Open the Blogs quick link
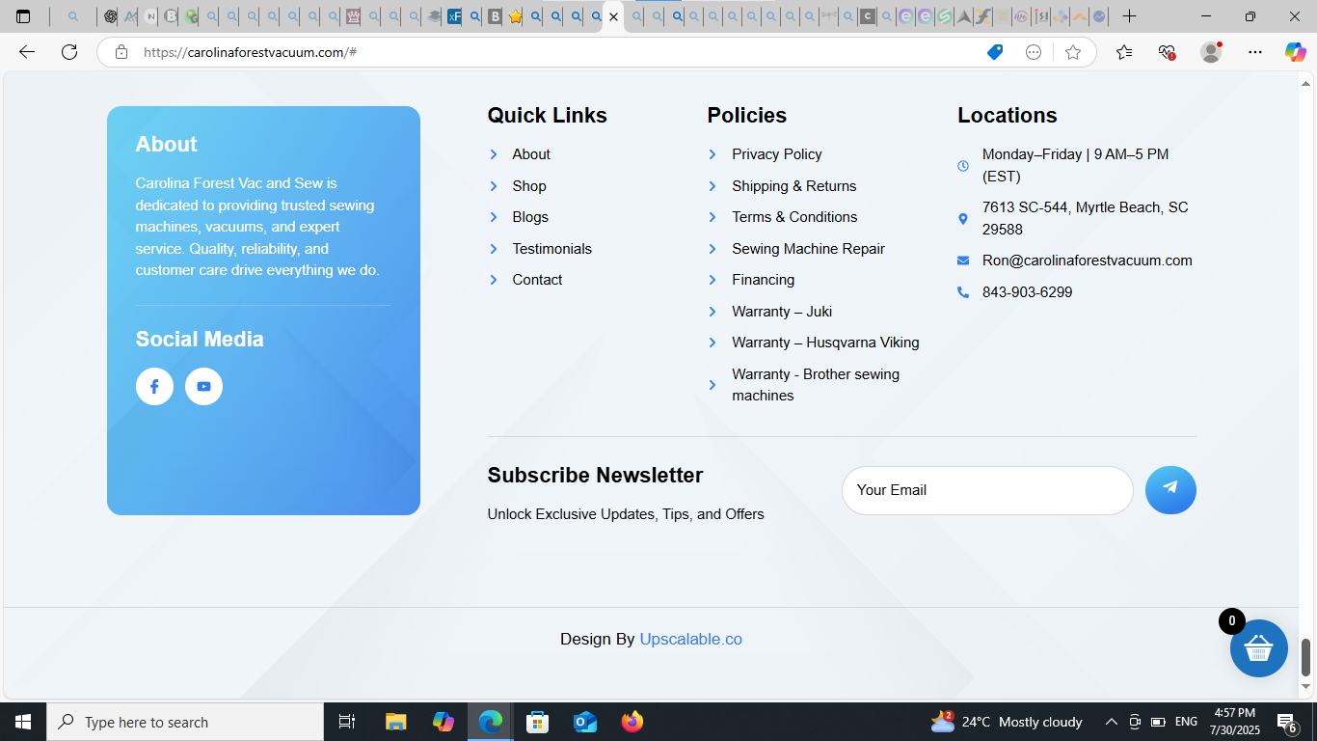This screenshot has height=741, width=1317. 530,217
